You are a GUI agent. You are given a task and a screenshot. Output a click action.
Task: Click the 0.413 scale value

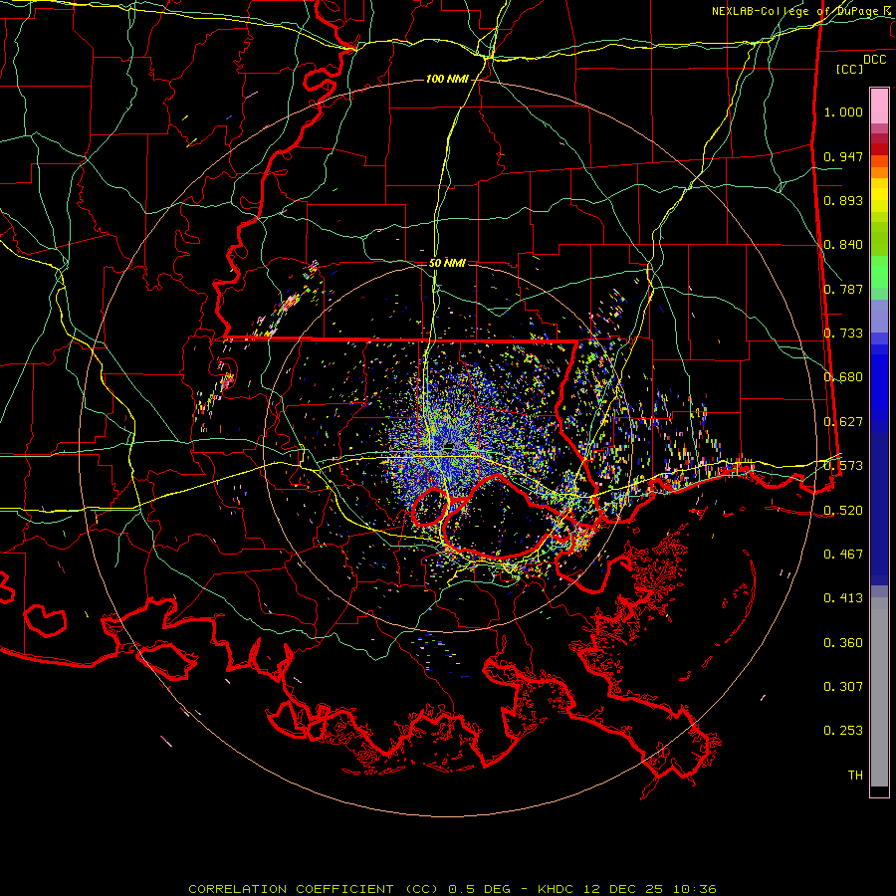tap(843, 598)
